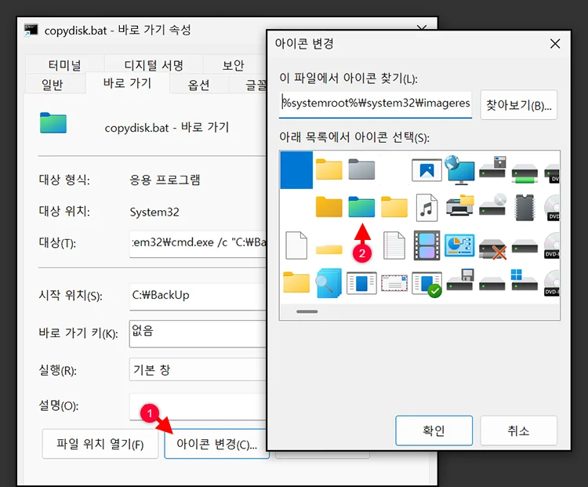Choose the lined text document icon
The width and height of the screenshot is (588, 487).
coord(394,245)
